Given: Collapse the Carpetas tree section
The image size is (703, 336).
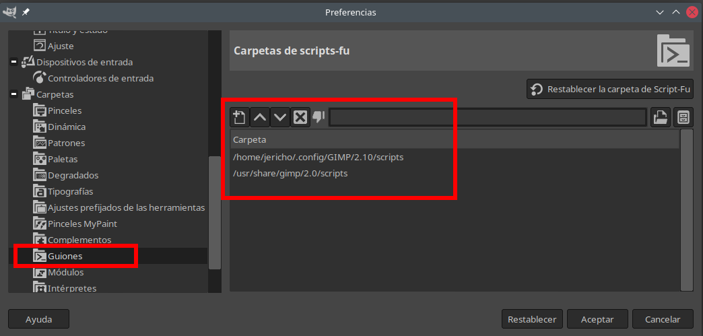Looking at the screenshot, I should tap(14, 94).
